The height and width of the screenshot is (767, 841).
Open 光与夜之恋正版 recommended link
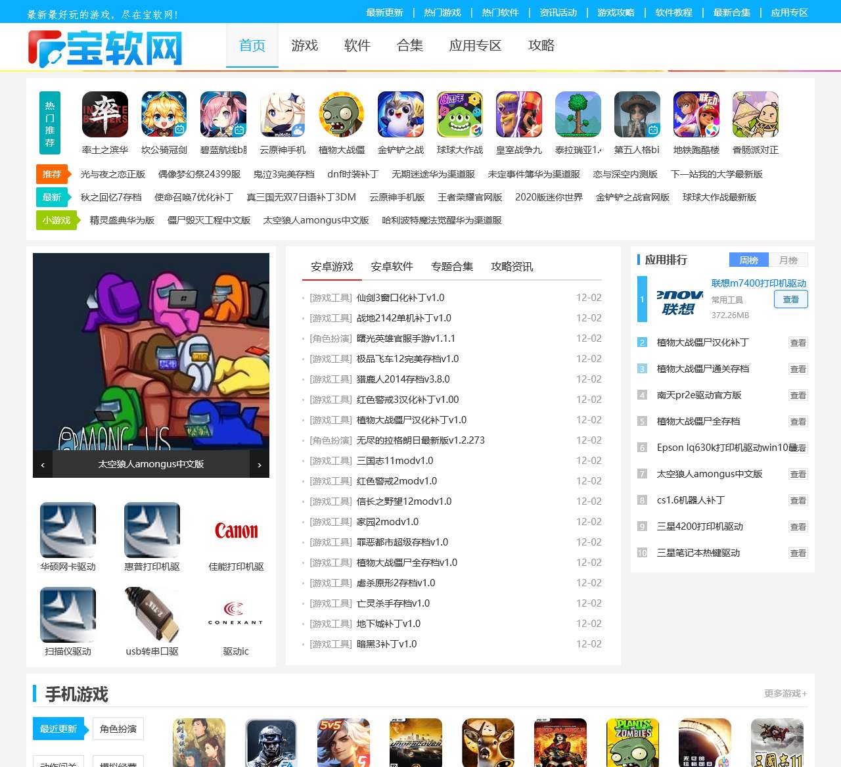point(113,174)
